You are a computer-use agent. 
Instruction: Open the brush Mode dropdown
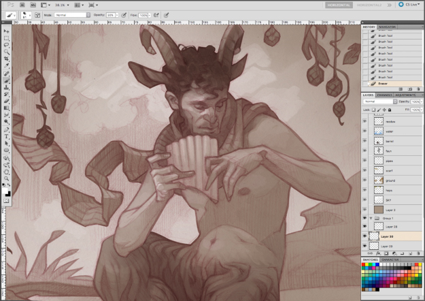click(72, 15)
